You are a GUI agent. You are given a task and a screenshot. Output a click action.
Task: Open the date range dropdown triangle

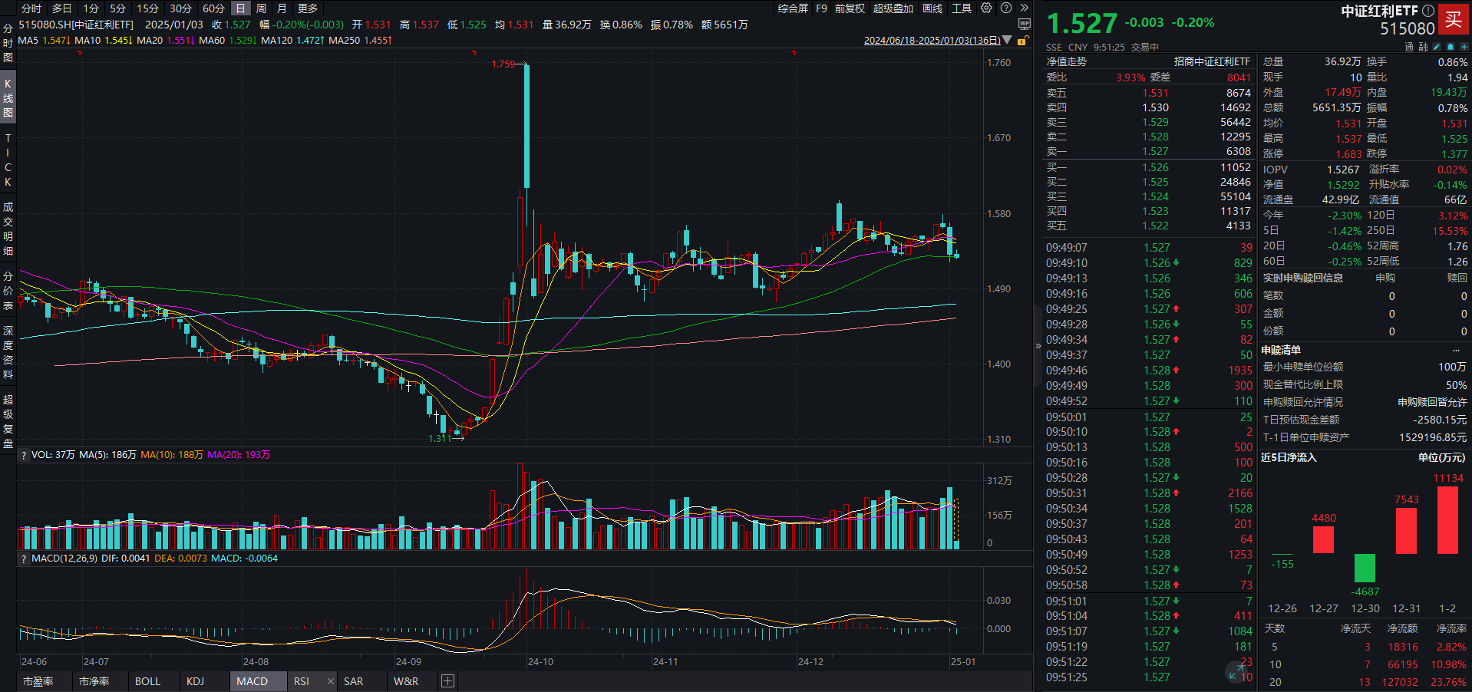pos(1008,40)
